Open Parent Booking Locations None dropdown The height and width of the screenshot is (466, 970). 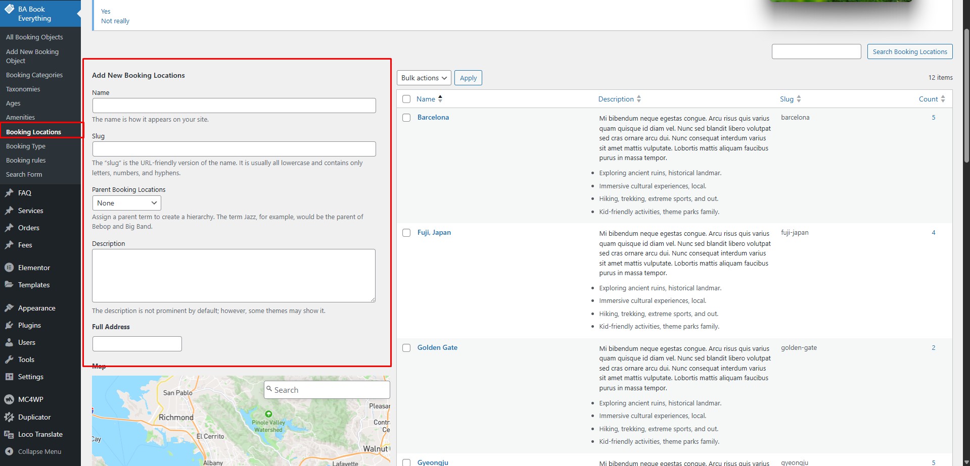(127, 203)
